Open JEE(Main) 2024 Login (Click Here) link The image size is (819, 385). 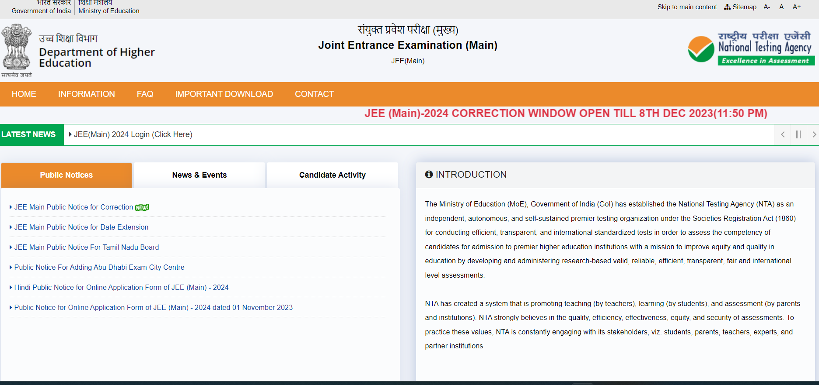133,134
